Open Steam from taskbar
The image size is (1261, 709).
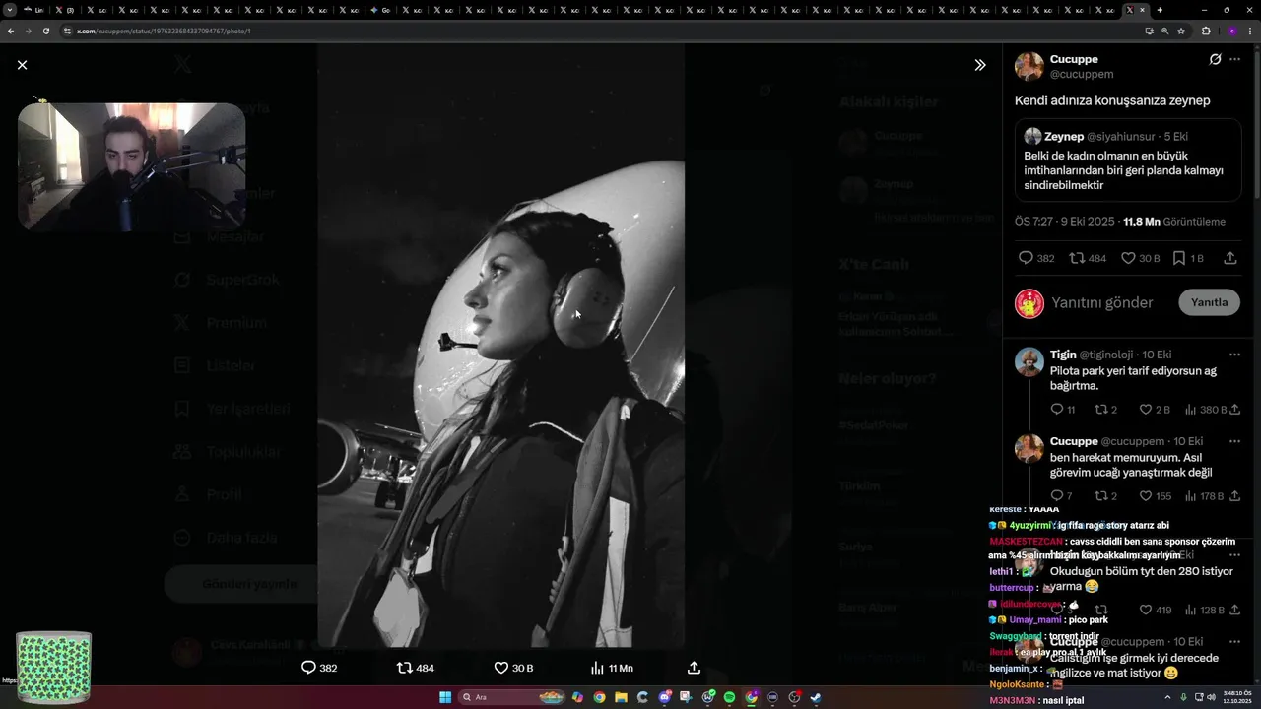pyautogui.click(x=816, y=697)
